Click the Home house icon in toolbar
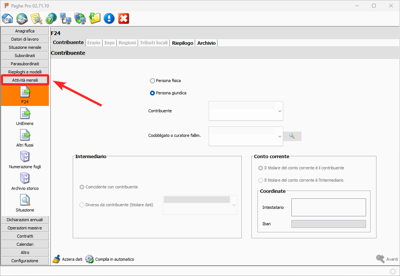400x276 pixels. click(7, 18)
